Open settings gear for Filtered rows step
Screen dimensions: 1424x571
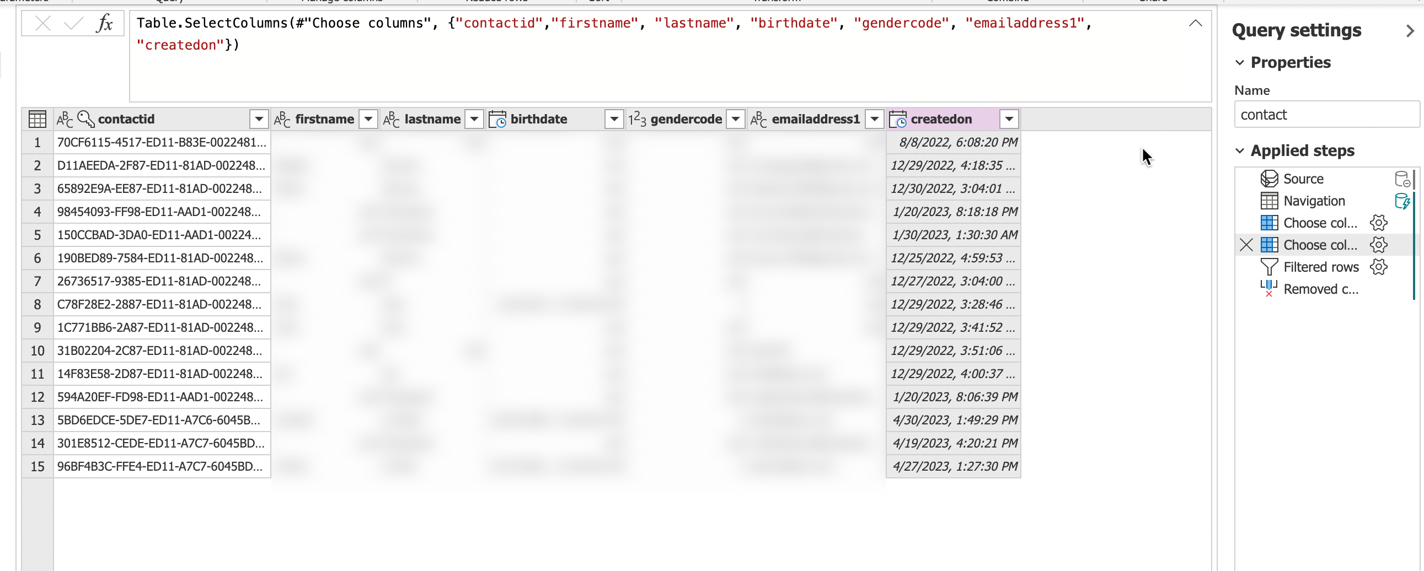tap(1378, 267)
